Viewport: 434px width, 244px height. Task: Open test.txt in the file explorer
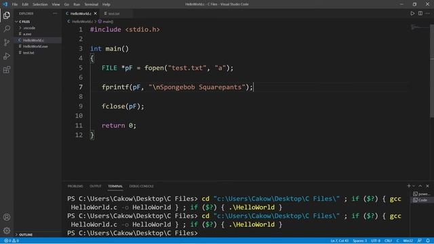(x=38, y=53)
